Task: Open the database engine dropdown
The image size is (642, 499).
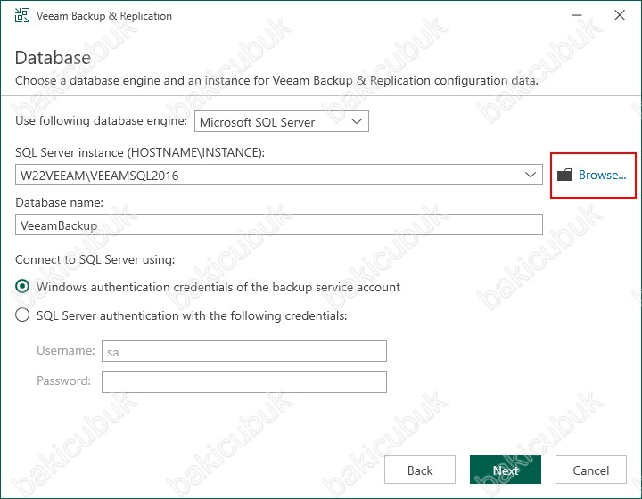Action: click(x=281, y=121)
